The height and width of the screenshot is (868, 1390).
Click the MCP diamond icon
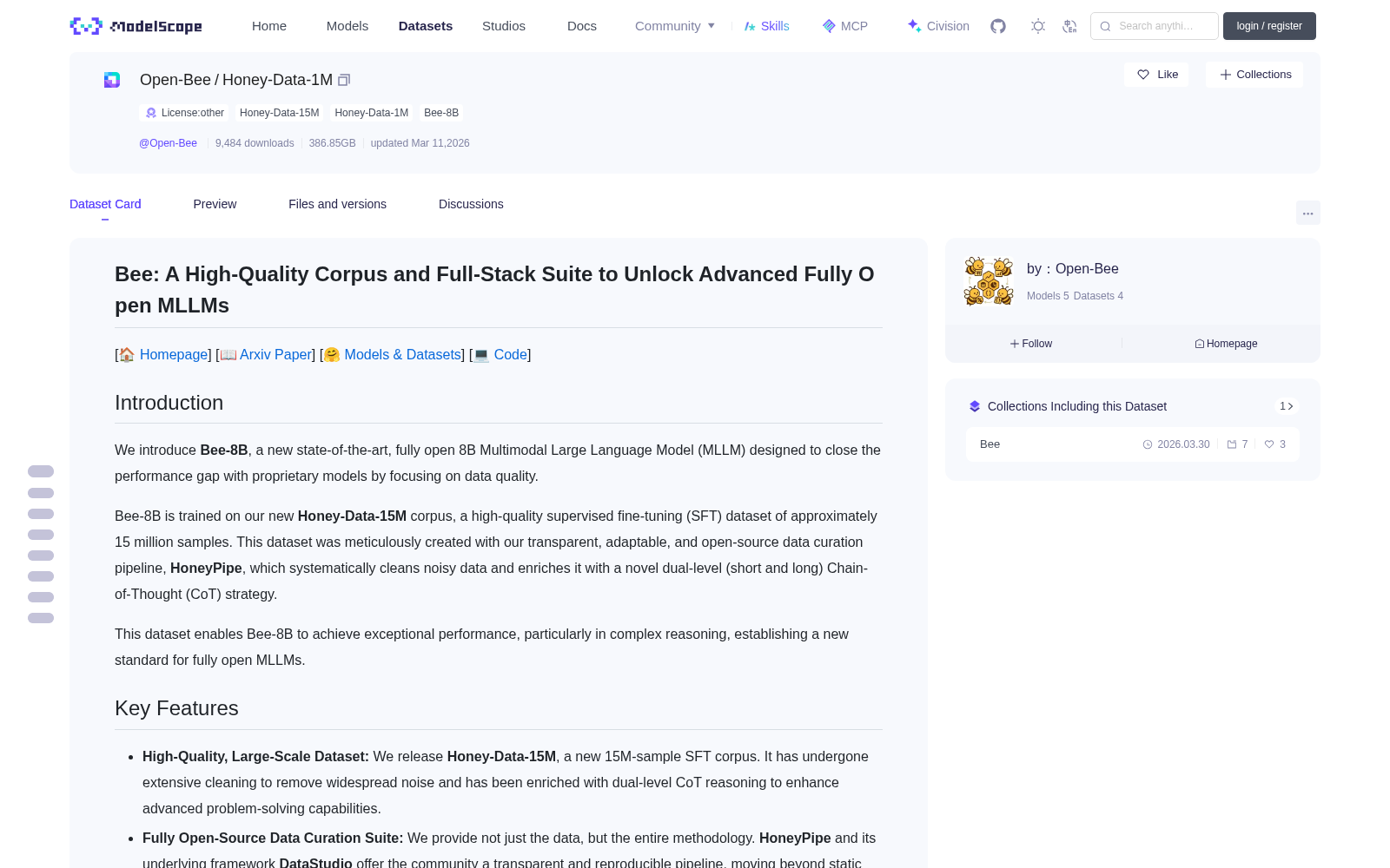click(x=829, y=26)
